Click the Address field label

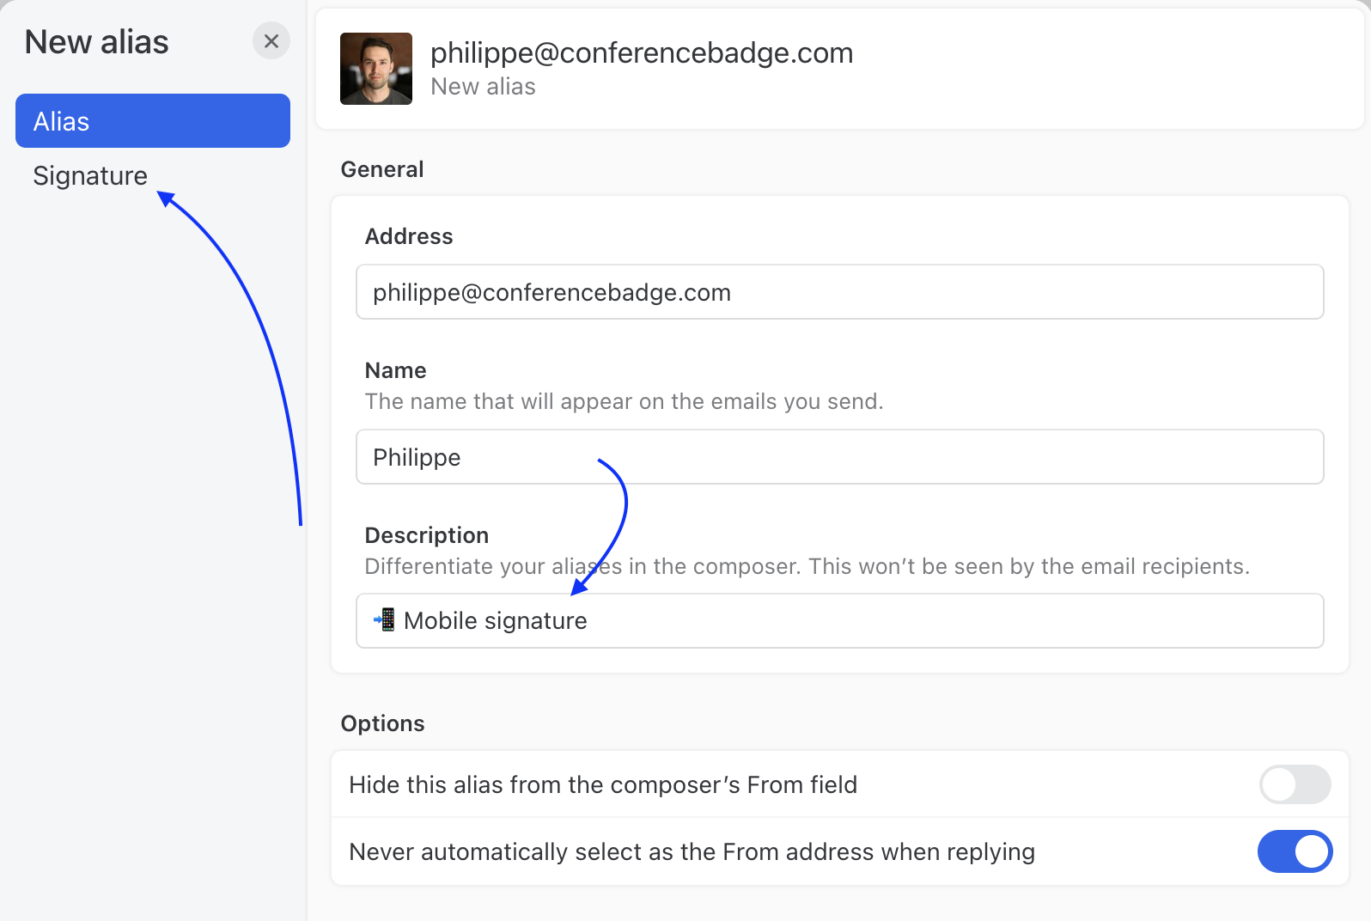[x=409, y=236]
